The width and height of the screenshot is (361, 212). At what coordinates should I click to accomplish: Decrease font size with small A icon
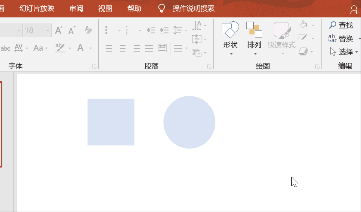72,30
